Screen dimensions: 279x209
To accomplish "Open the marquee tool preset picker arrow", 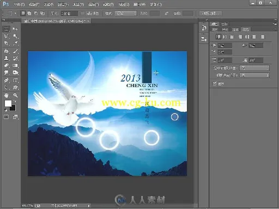I will pos(15,13).
